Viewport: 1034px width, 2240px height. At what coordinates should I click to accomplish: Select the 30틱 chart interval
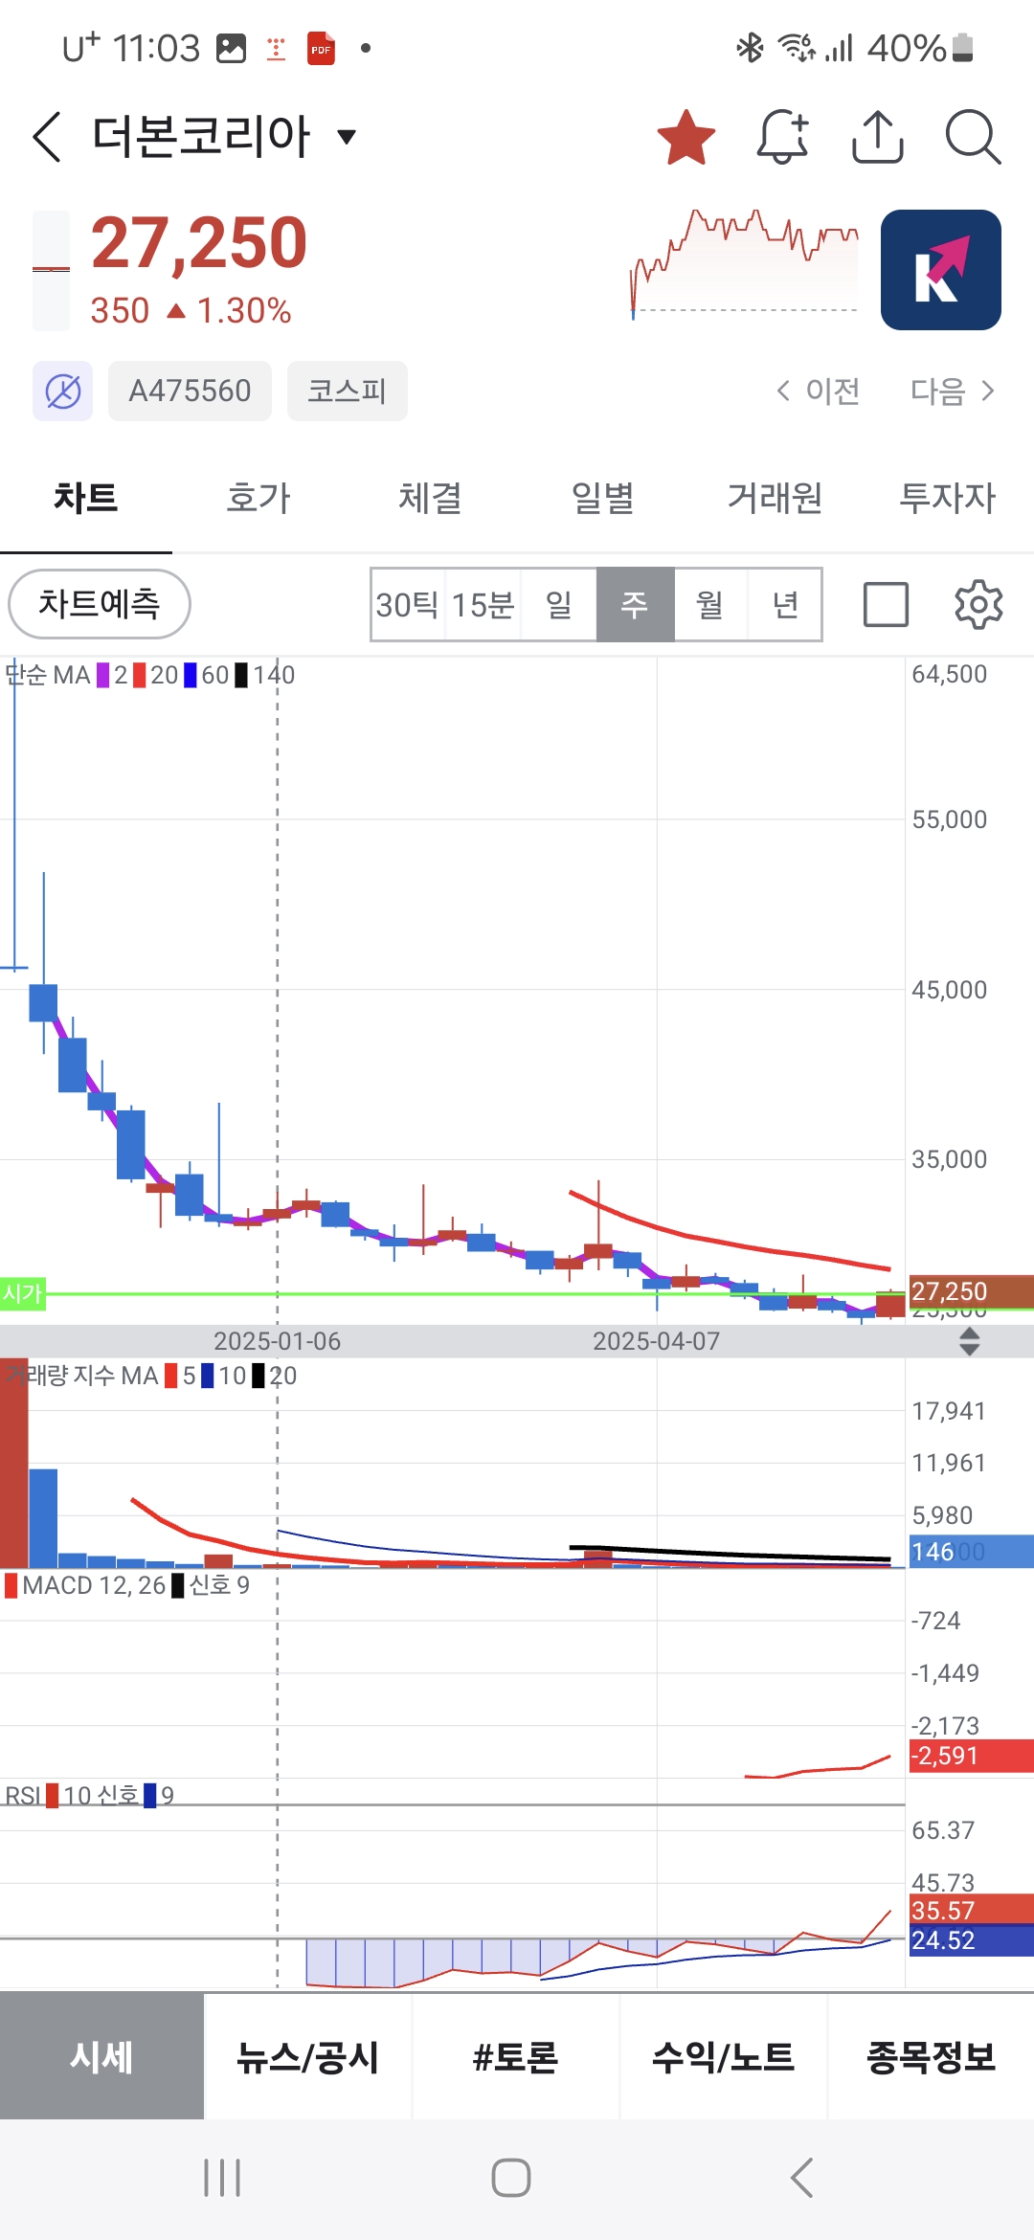tap(408, 605)
